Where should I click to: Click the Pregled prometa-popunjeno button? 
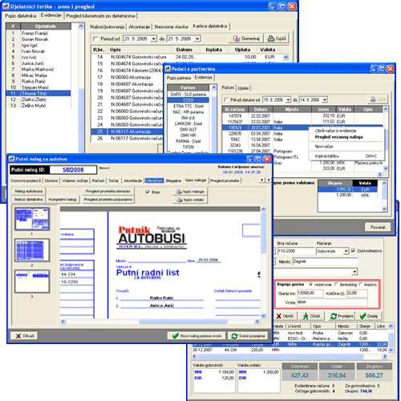coord(108,200)
